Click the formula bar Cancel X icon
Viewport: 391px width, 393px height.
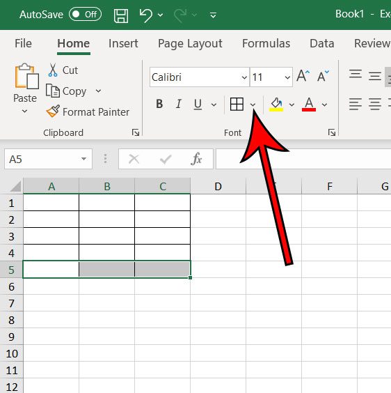134,159
